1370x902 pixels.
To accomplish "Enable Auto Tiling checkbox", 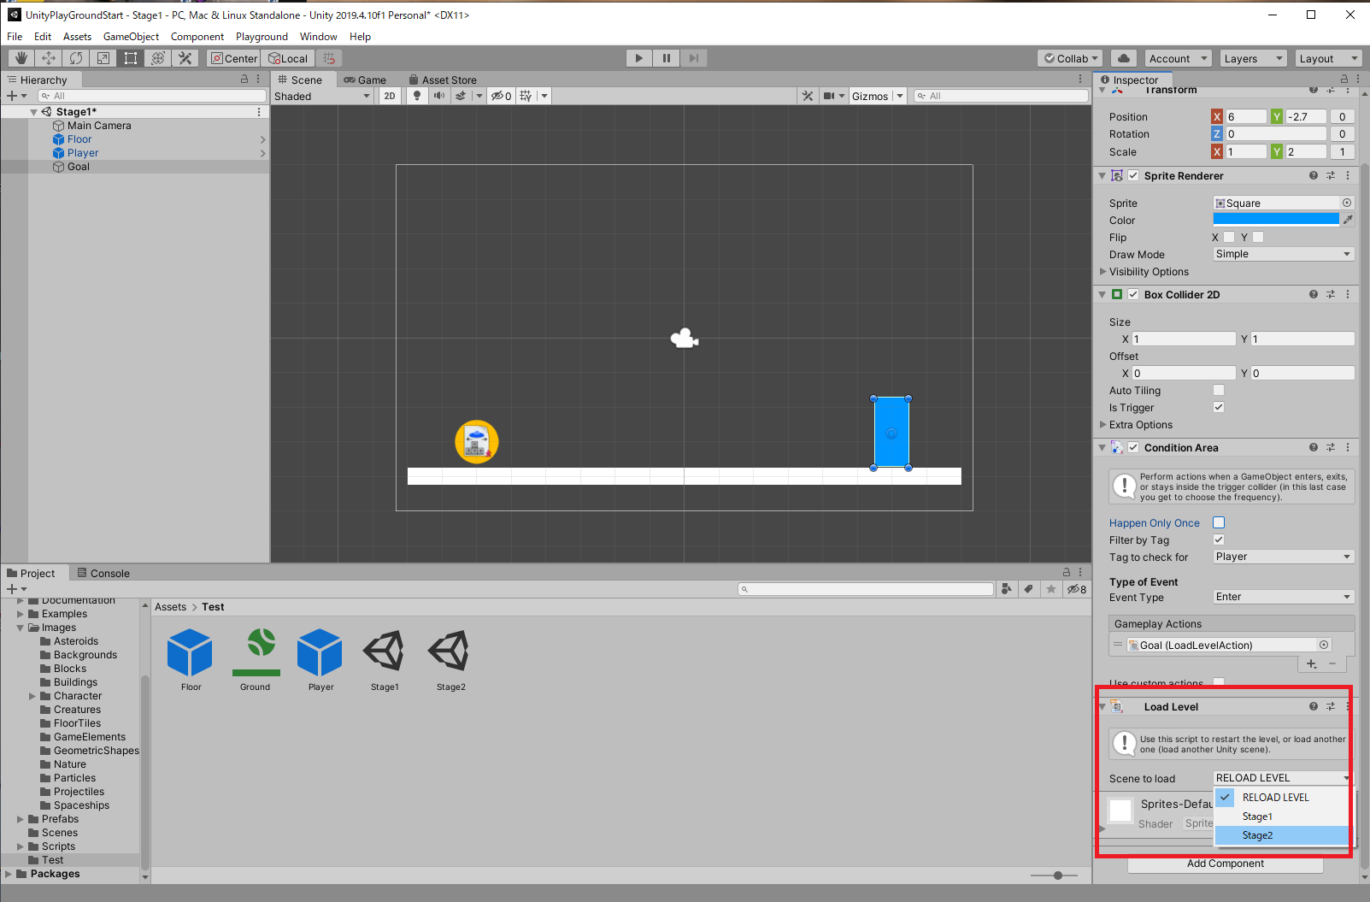I will 1219,390.
